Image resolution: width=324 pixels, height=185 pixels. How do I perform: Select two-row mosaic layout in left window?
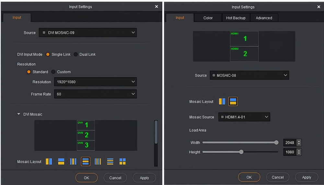[61, 161]
